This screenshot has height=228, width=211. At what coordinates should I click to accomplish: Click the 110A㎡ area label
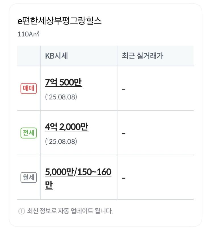[x=28, y=34]
